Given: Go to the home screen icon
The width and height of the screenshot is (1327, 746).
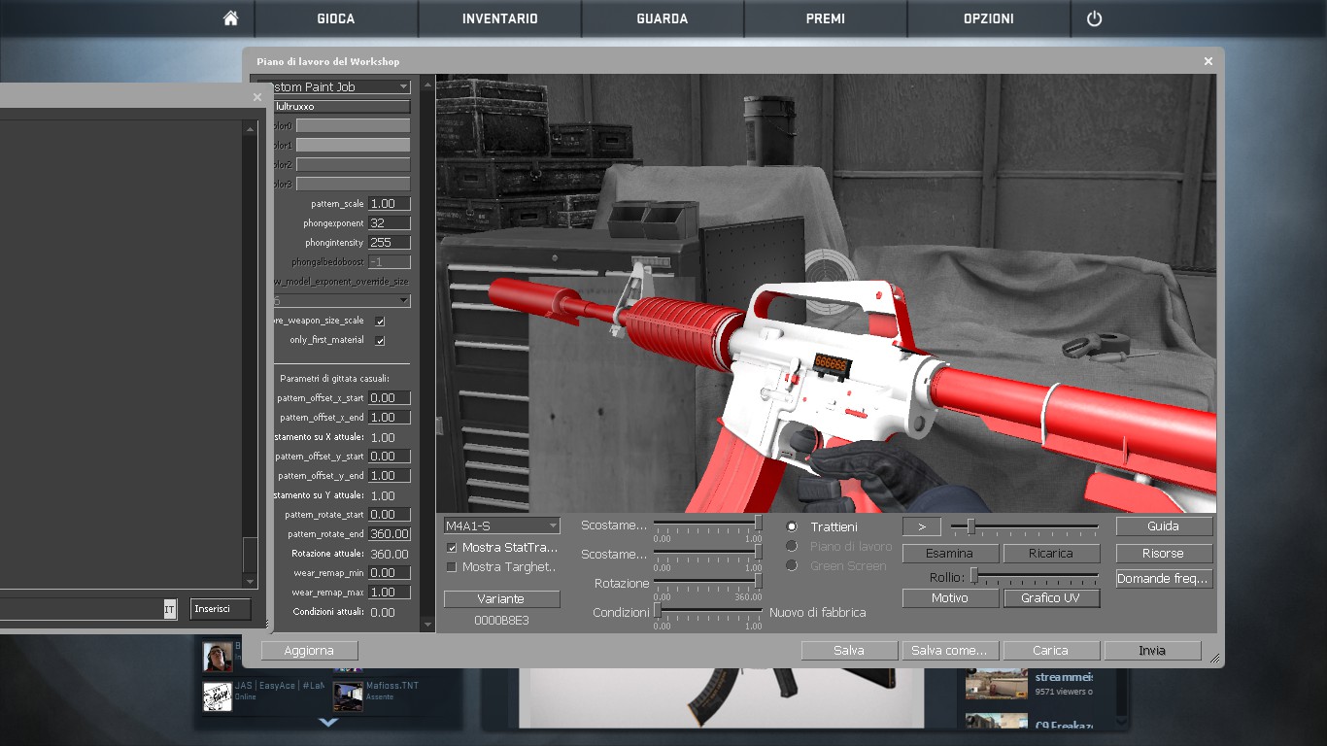Looking at the screenshot, I should (x=230, y=18).
